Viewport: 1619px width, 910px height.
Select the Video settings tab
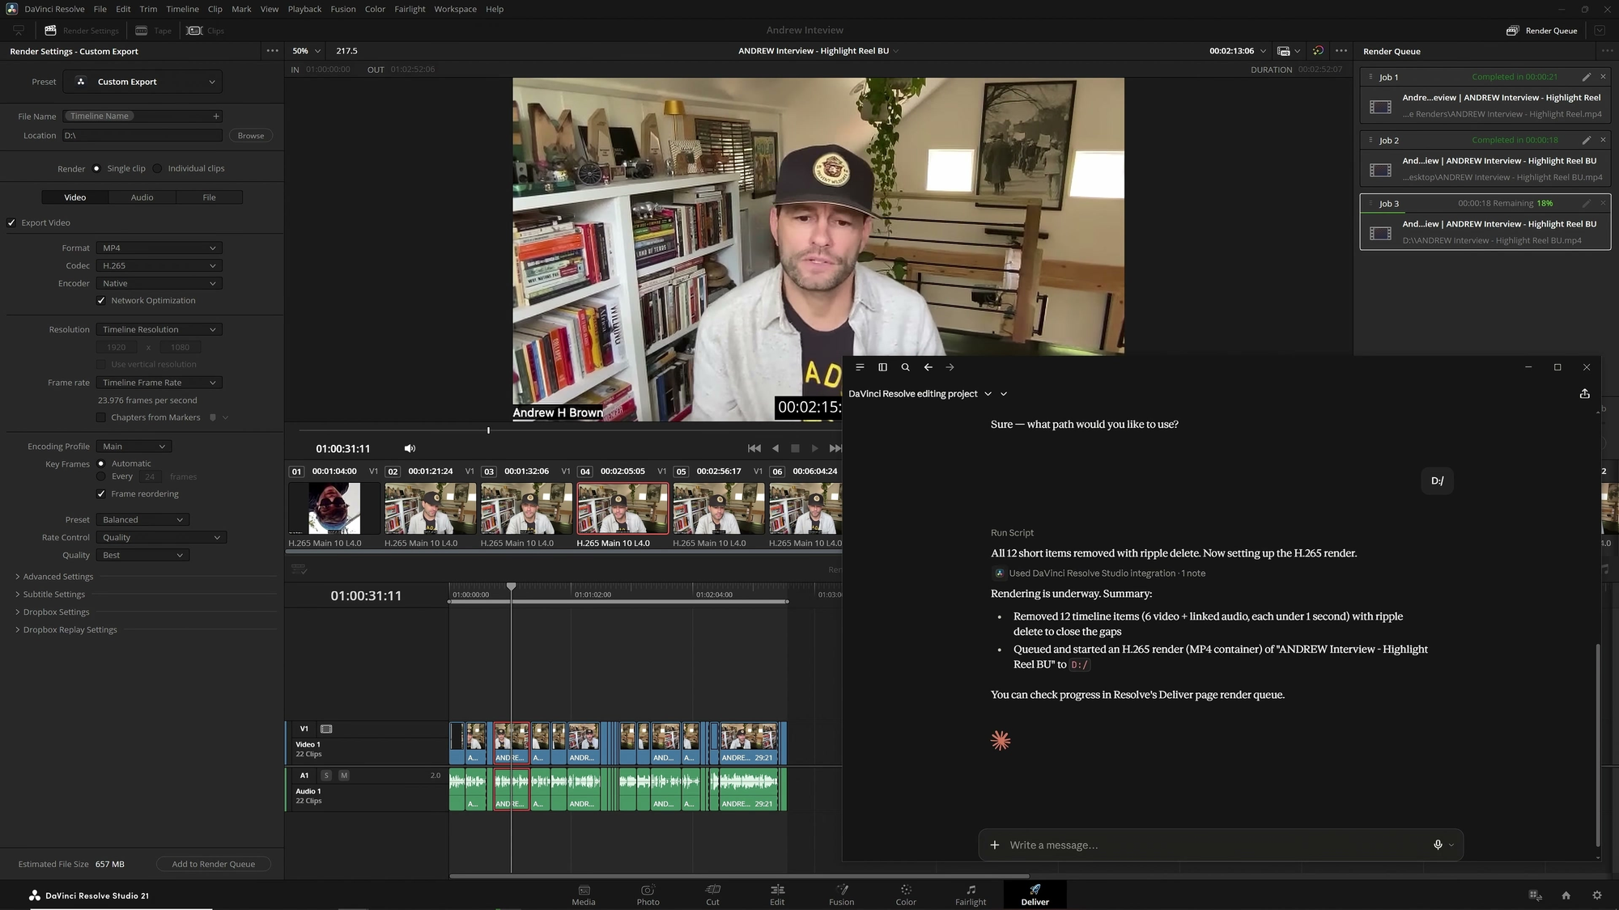click(x=75, y=197)
